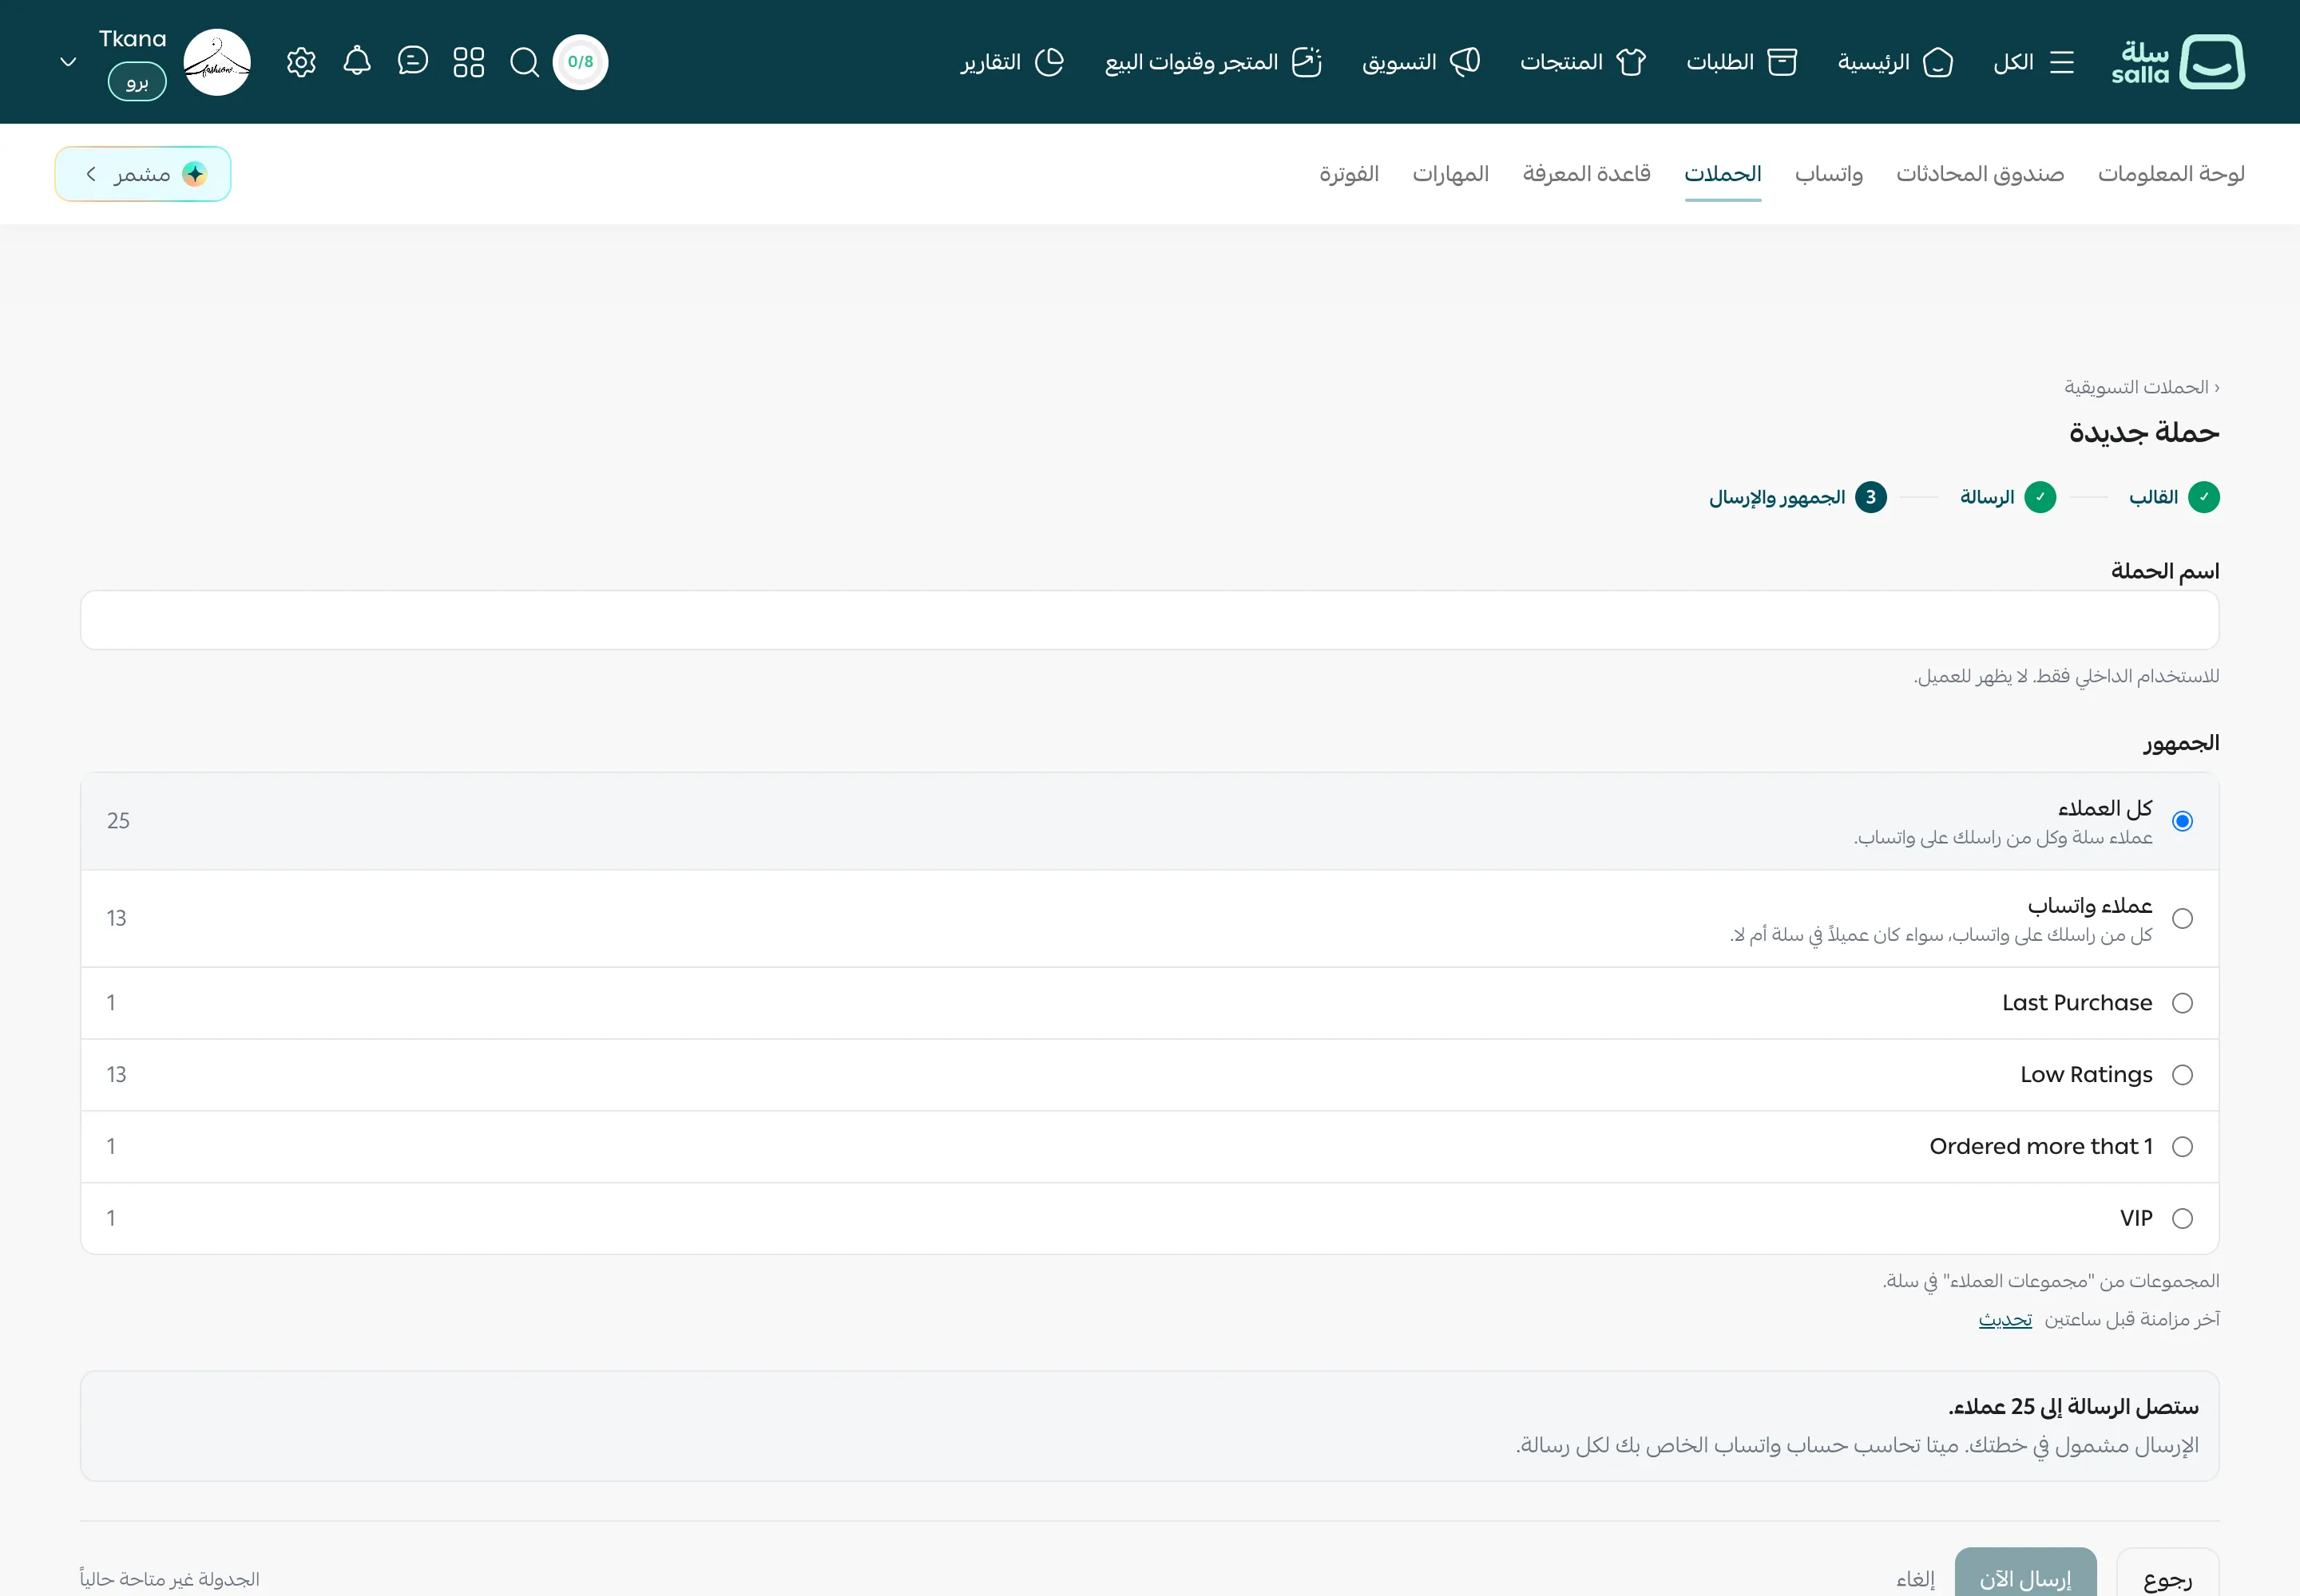2300x1596 pixels.
Task: Click the إلغاء cancel button
Action: 1914,1579
